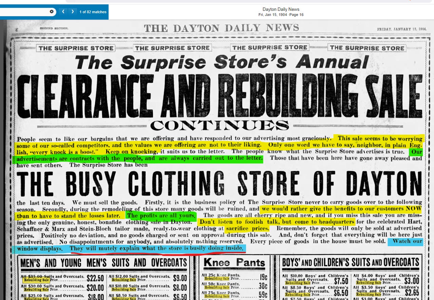Click the $2.65 price for $3.50 boys' suits
434x300 pixels.
(411, 293)
